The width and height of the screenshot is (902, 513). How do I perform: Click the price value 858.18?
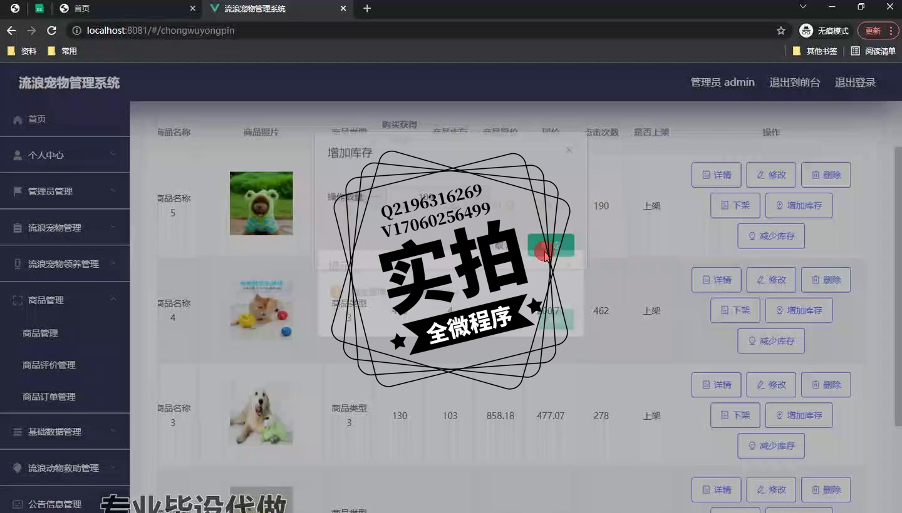point(500,415)
